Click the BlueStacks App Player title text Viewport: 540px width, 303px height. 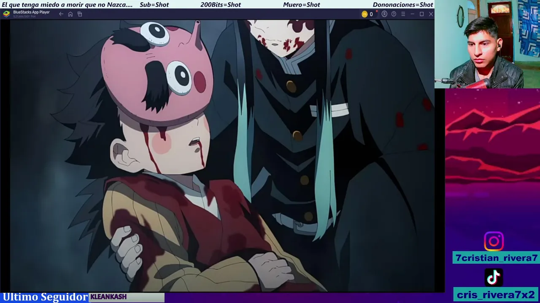(x=31, y=12)
